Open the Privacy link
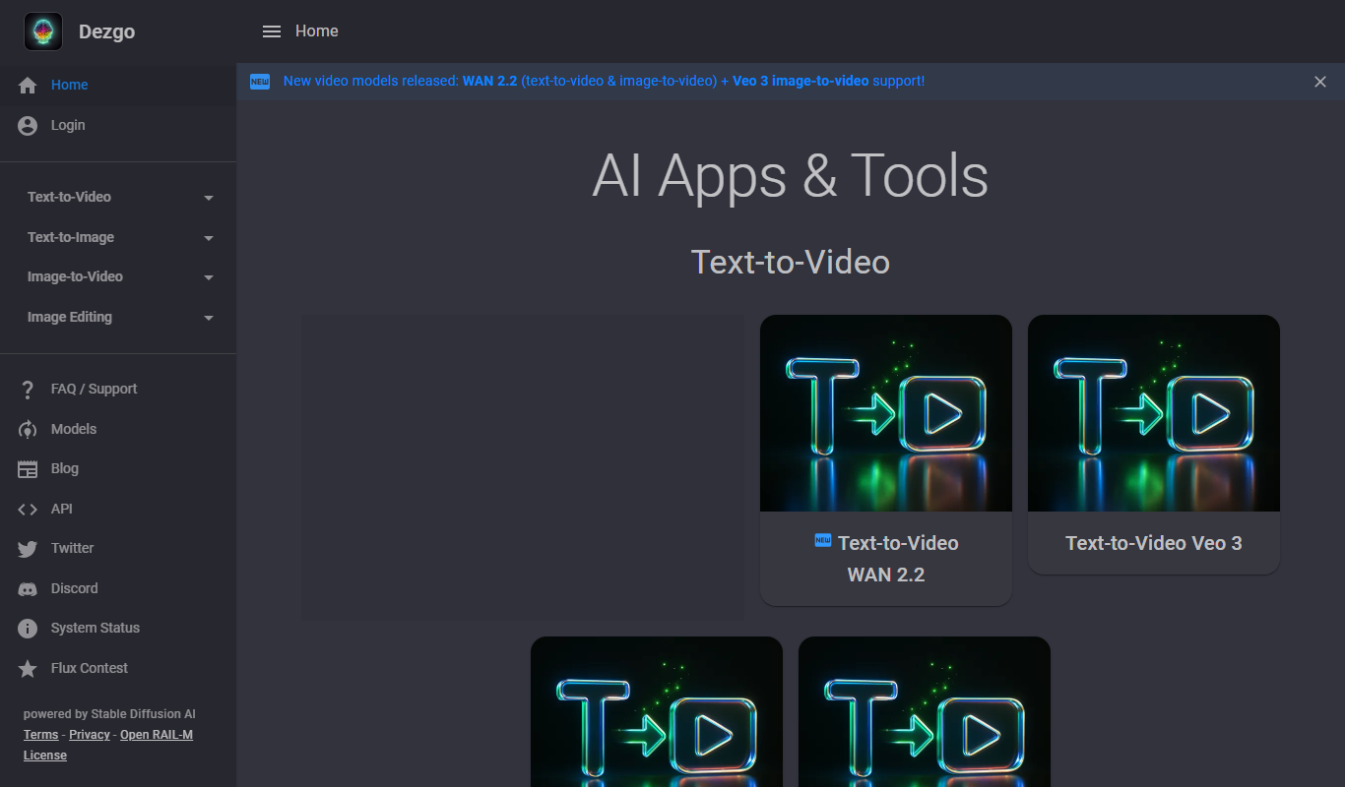Screen dimensions: 1345x787 90,735
